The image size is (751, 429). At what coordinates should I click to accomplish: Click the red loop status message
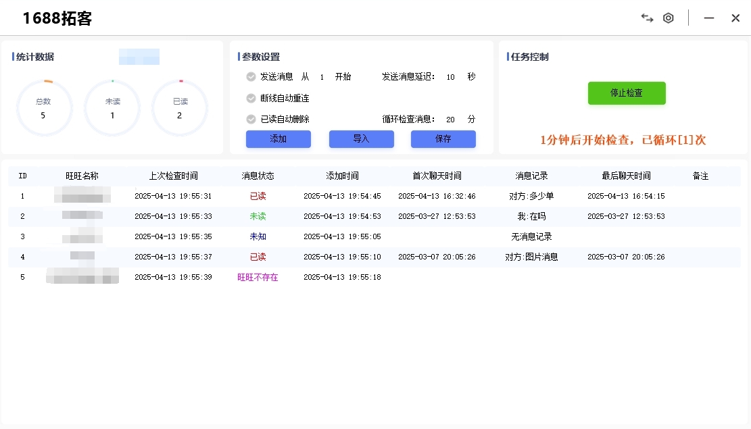point(623,140)
